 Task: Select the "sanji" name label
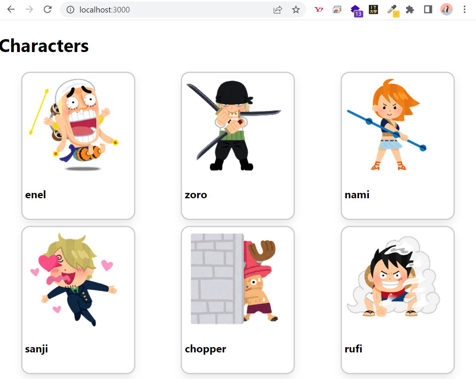pyautogui.click(x=36, y=349)
